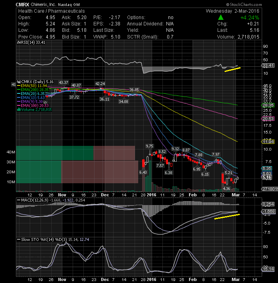The image size is (278, 283).
Task: Click the 9.12 price label
Action: (x=175, y=149)
